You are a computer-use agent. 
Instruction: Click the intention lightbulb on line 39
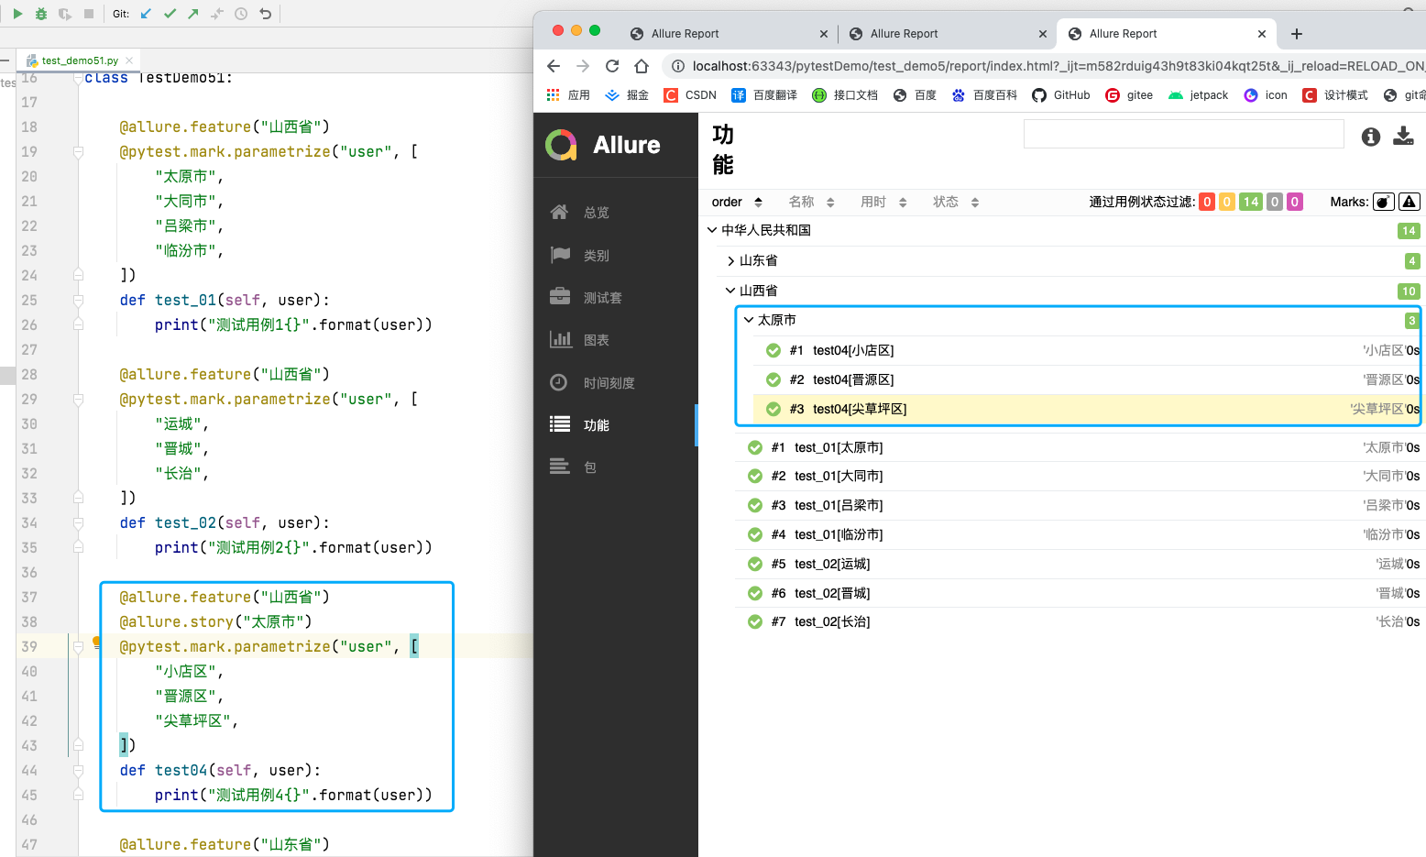[x=96, y=642]
